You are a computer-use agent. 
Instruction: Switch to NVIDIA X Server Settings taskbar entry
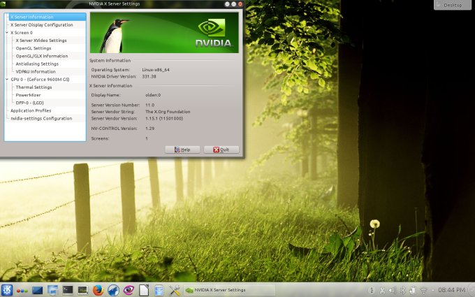click(229, 290)
